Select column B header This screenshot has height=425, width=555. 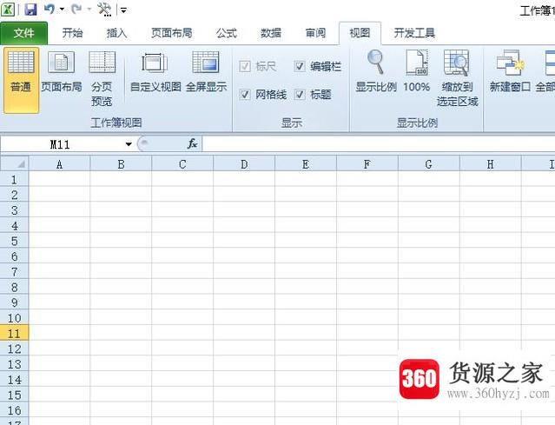pos(121,164)
